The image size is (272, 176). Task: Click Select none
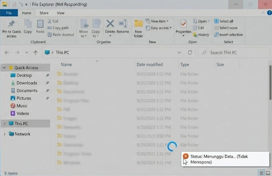pyautogui.click(x=226, y=28)
